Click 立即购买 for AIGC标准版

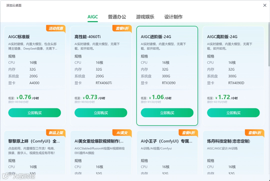34,113
